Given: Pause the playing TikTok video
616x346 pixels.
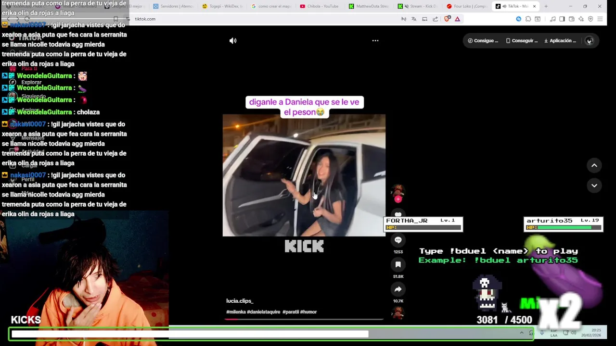Looking at the screenshot, I should tap(304, 175).
